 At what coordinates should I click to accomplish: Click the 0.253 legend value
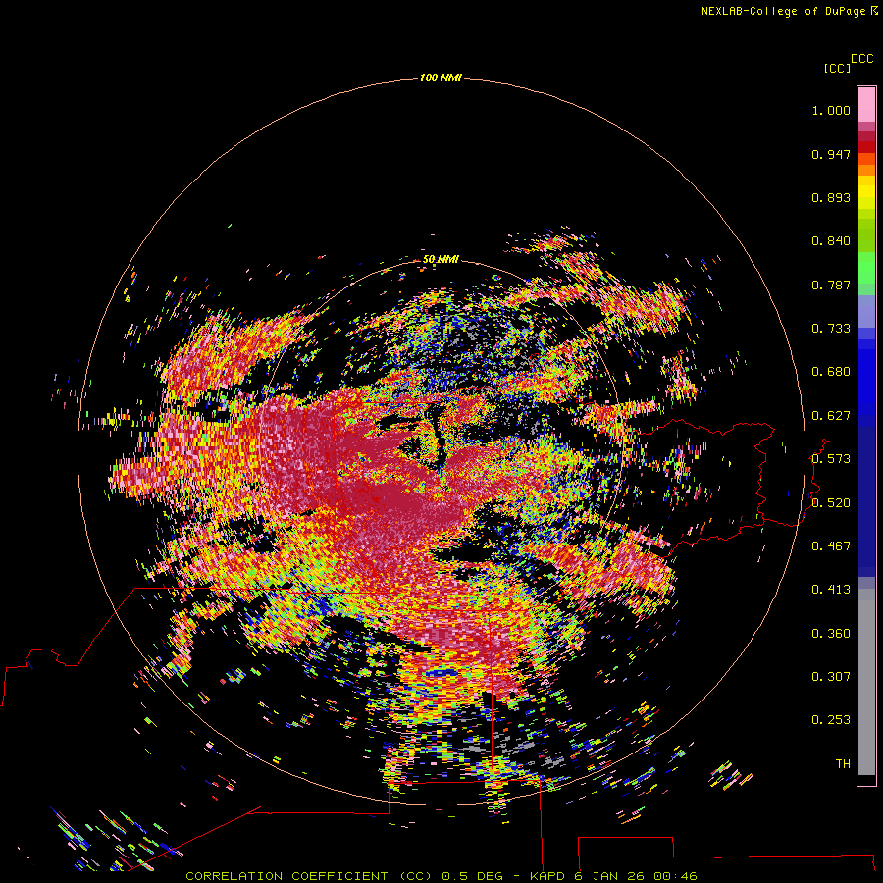click(x=831, y=720)
